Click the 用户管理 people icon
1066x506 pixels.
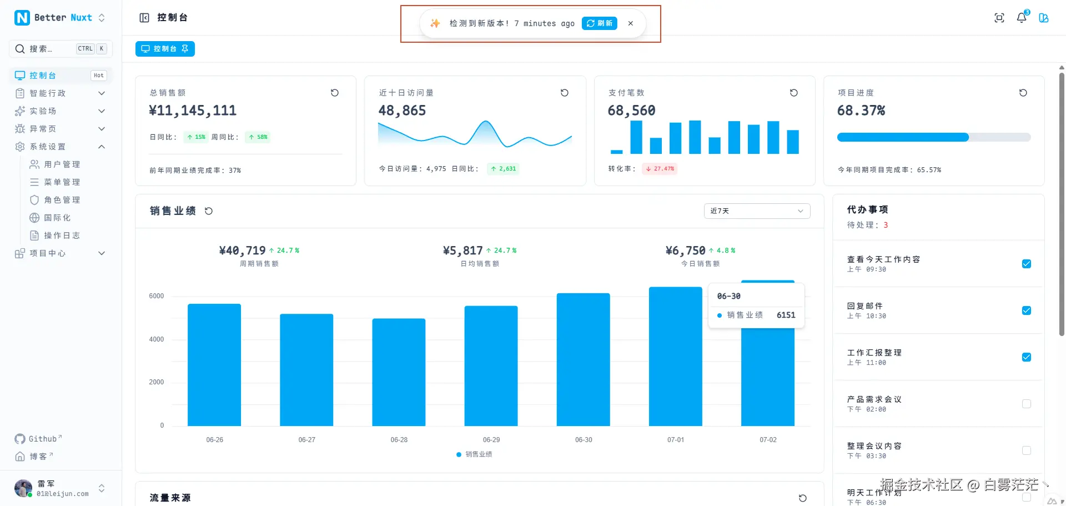[34, 164]
